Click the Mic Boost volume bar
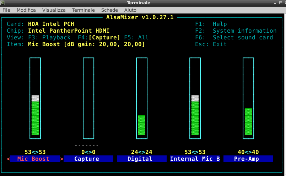The width and height of the screenshot is (286, 176). [x=35, y=98]
